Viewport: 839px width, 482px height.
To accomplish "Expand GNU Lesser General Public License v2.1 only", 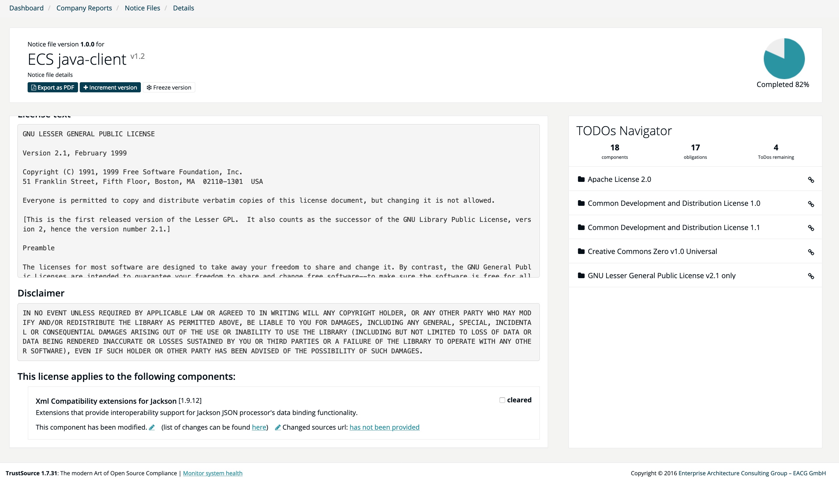I will click(x=695, y=275).
